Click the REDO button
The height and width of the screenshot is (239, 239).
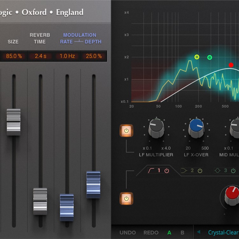click(x=151, y=233)
